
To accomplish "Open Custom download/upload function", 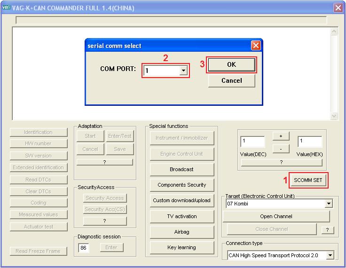I will pos(181,200).
